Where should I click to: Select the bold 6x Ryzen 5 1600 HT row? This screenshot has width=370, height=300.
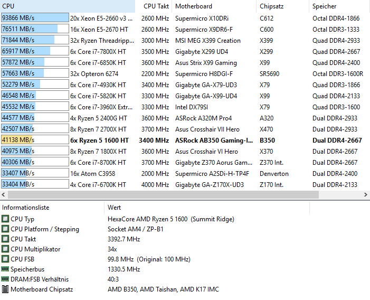185,140
